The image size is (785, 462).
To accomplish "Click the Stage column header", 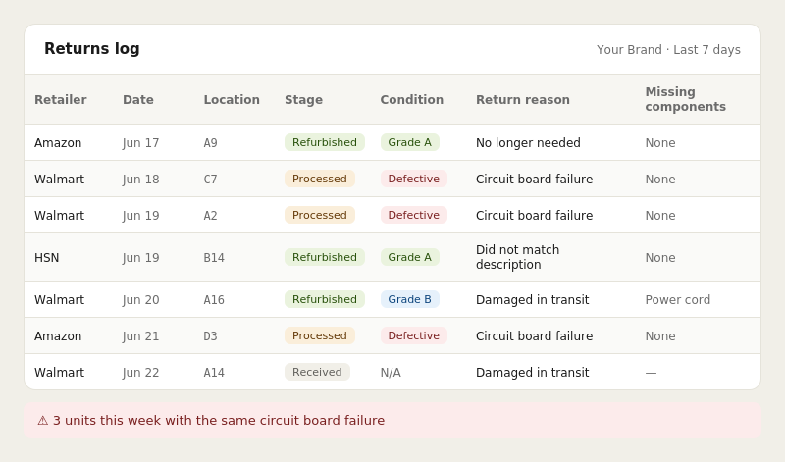I will 304,100.
